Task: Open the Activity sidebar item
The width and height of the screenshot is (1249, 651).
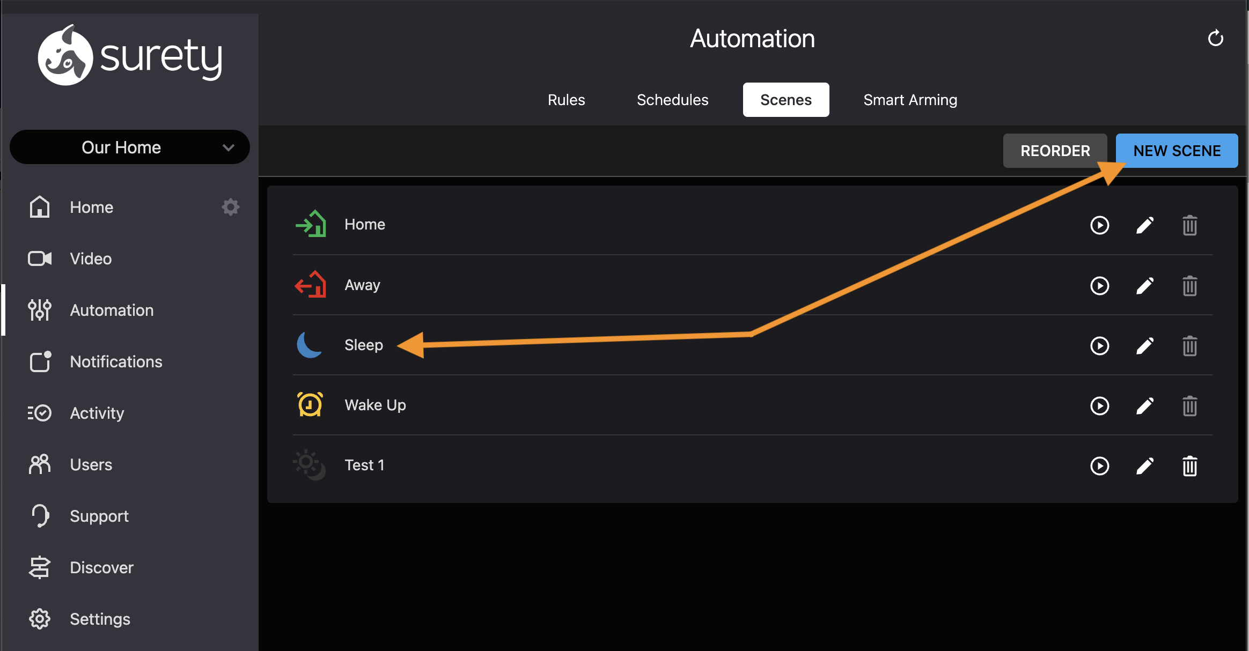Action: (x=97, y=413)
